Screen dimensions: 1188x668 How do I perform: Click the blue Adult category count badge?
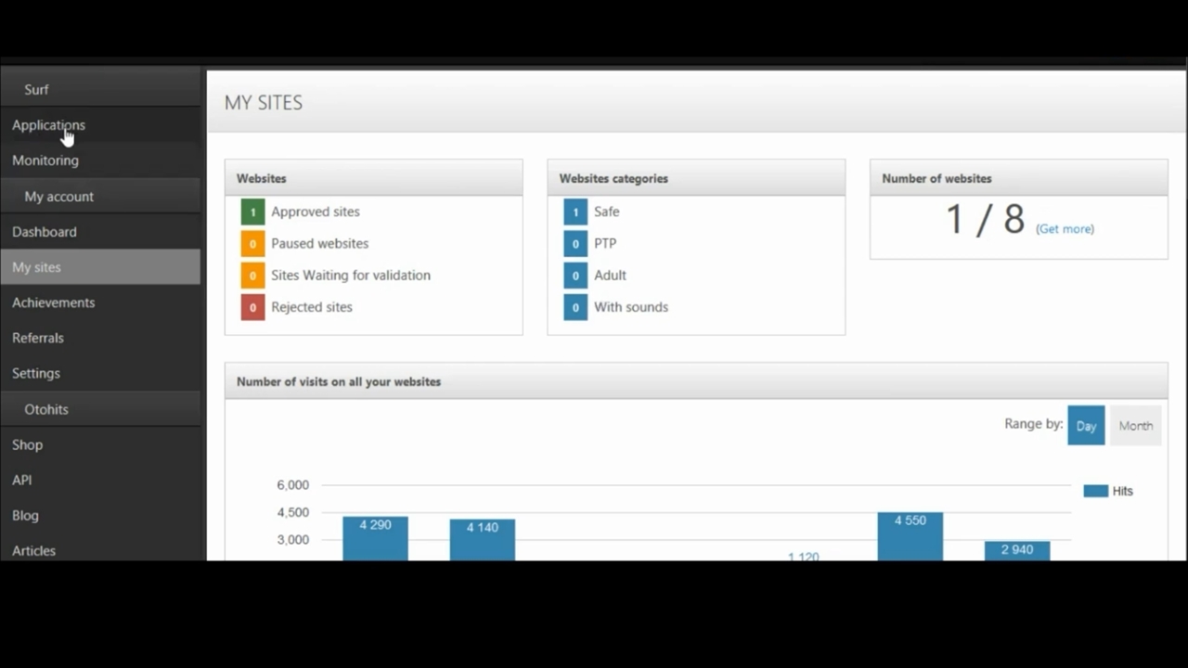click(x=575, y=276)
